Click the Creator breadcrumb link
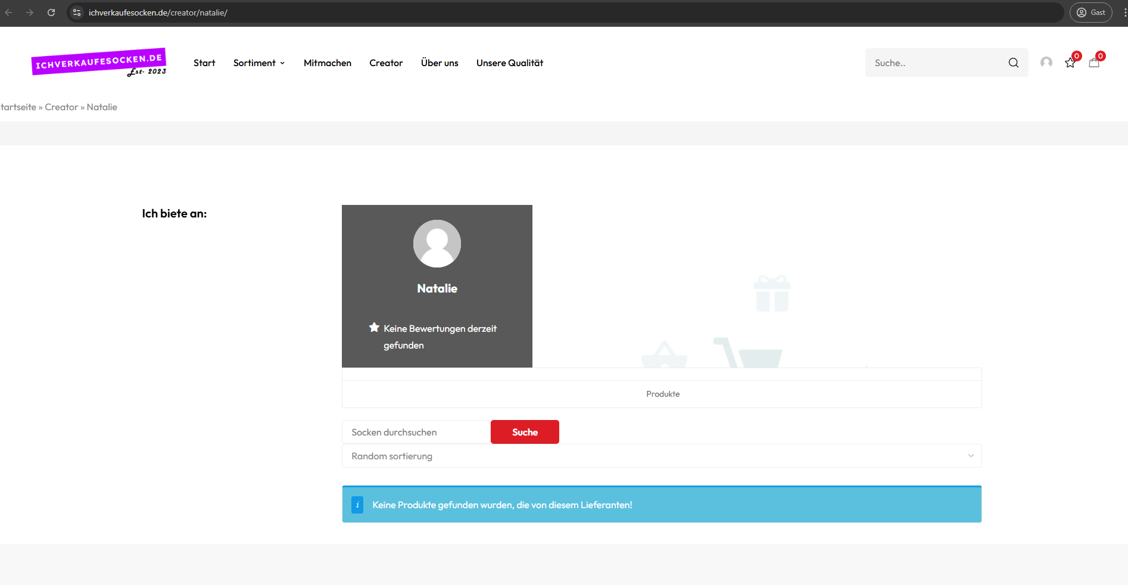The width and height of the screenshot is (1128, 585). coord(61,107)
